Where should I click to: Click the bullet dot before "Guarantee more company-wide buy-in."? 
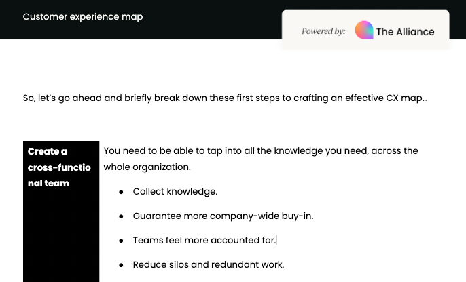click(121, 216)
